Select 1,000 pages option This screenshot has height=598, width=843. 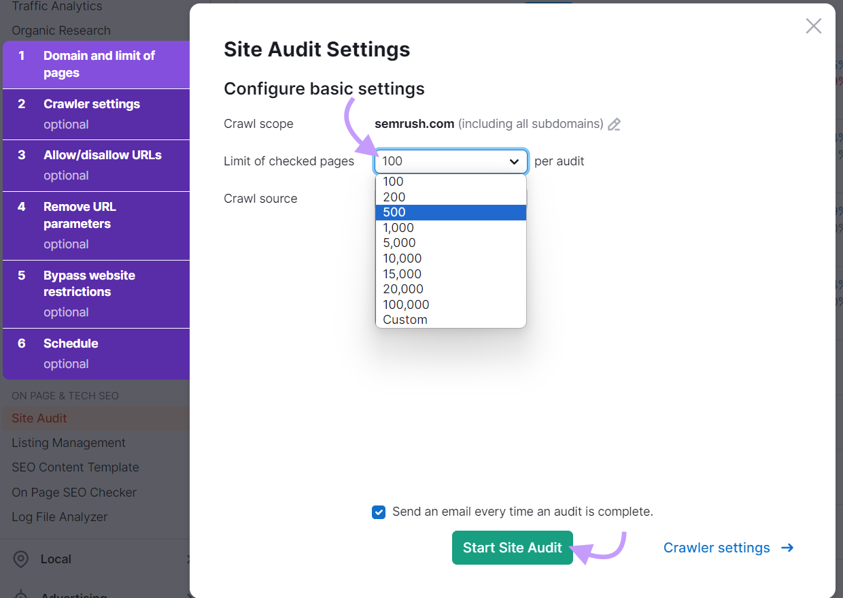451,228
